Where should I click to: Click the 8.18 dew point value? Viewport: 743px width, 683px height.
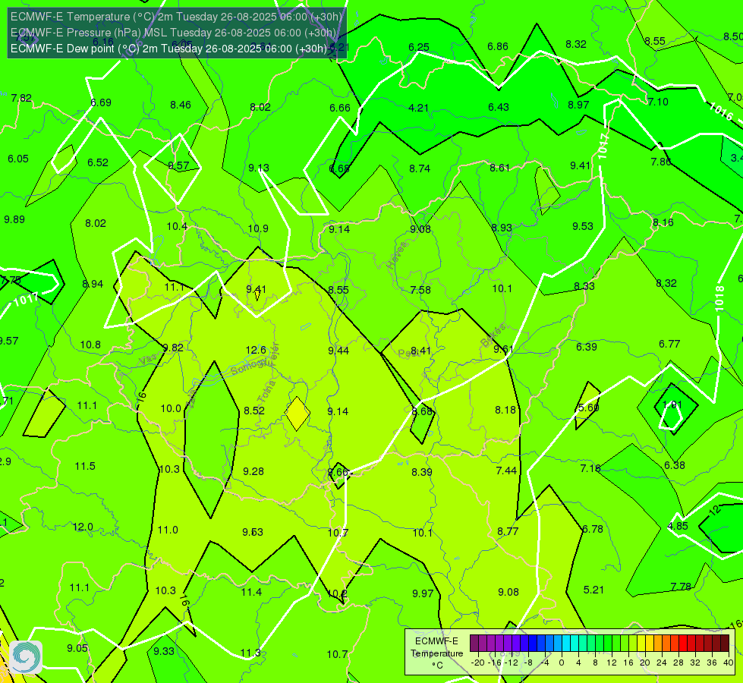click(x=505, y=410)
